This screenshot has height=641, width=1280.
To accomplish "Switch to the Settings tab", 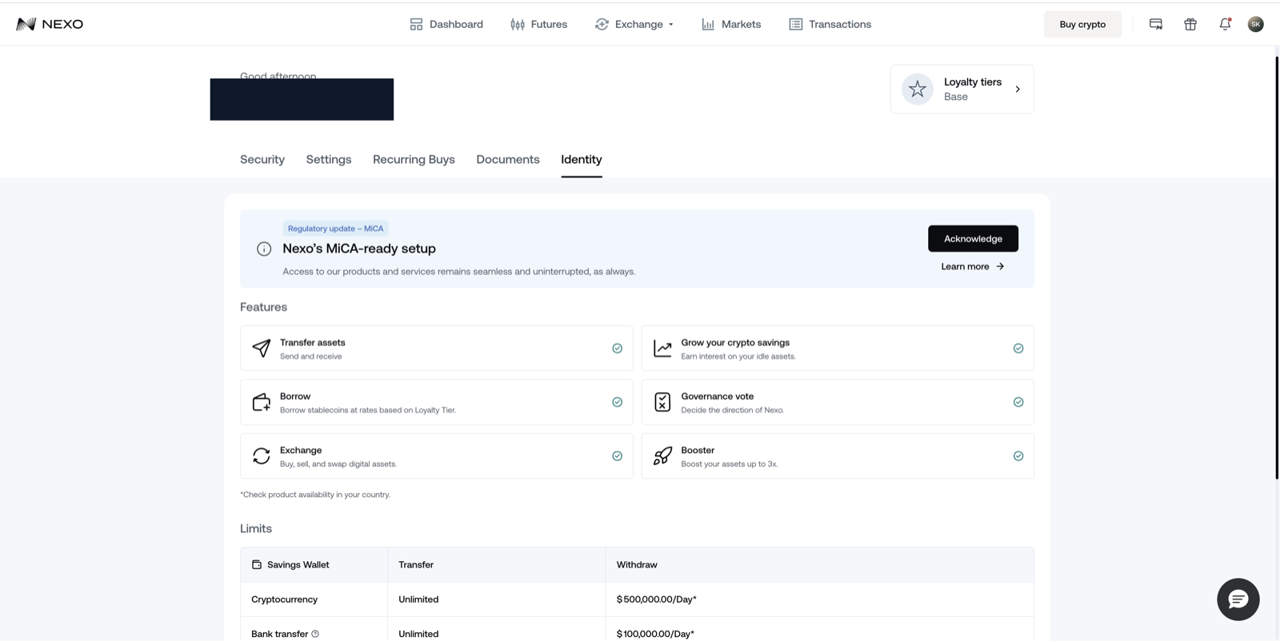I will coord(329,159).
